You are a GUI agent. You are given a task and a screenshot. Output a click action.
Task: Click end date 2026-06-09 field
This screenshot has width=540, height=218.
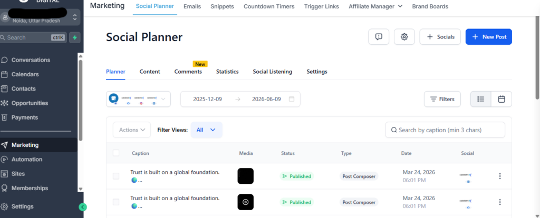coord(266,99)
